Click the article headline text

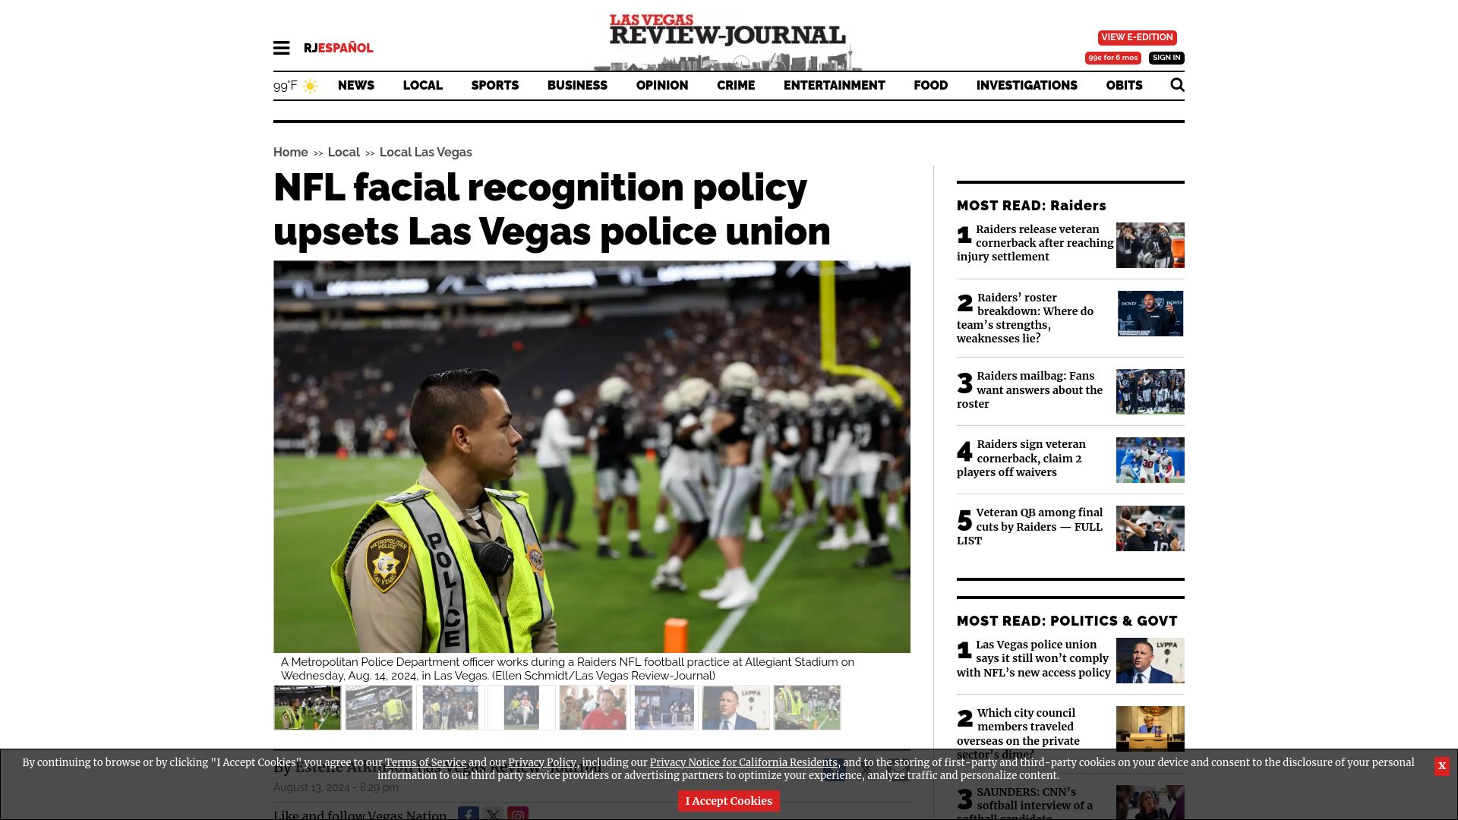552,209
